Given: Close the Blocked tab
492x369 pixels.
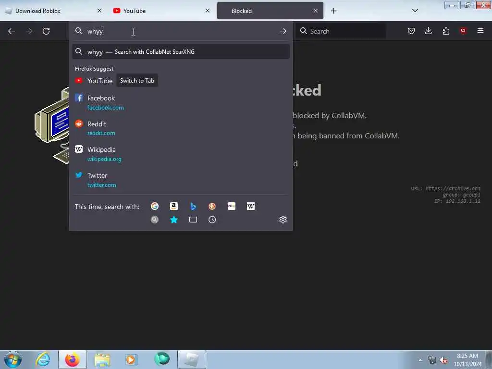Looking at the screenshot, I should pyautogui.click(x=315, y=11).
